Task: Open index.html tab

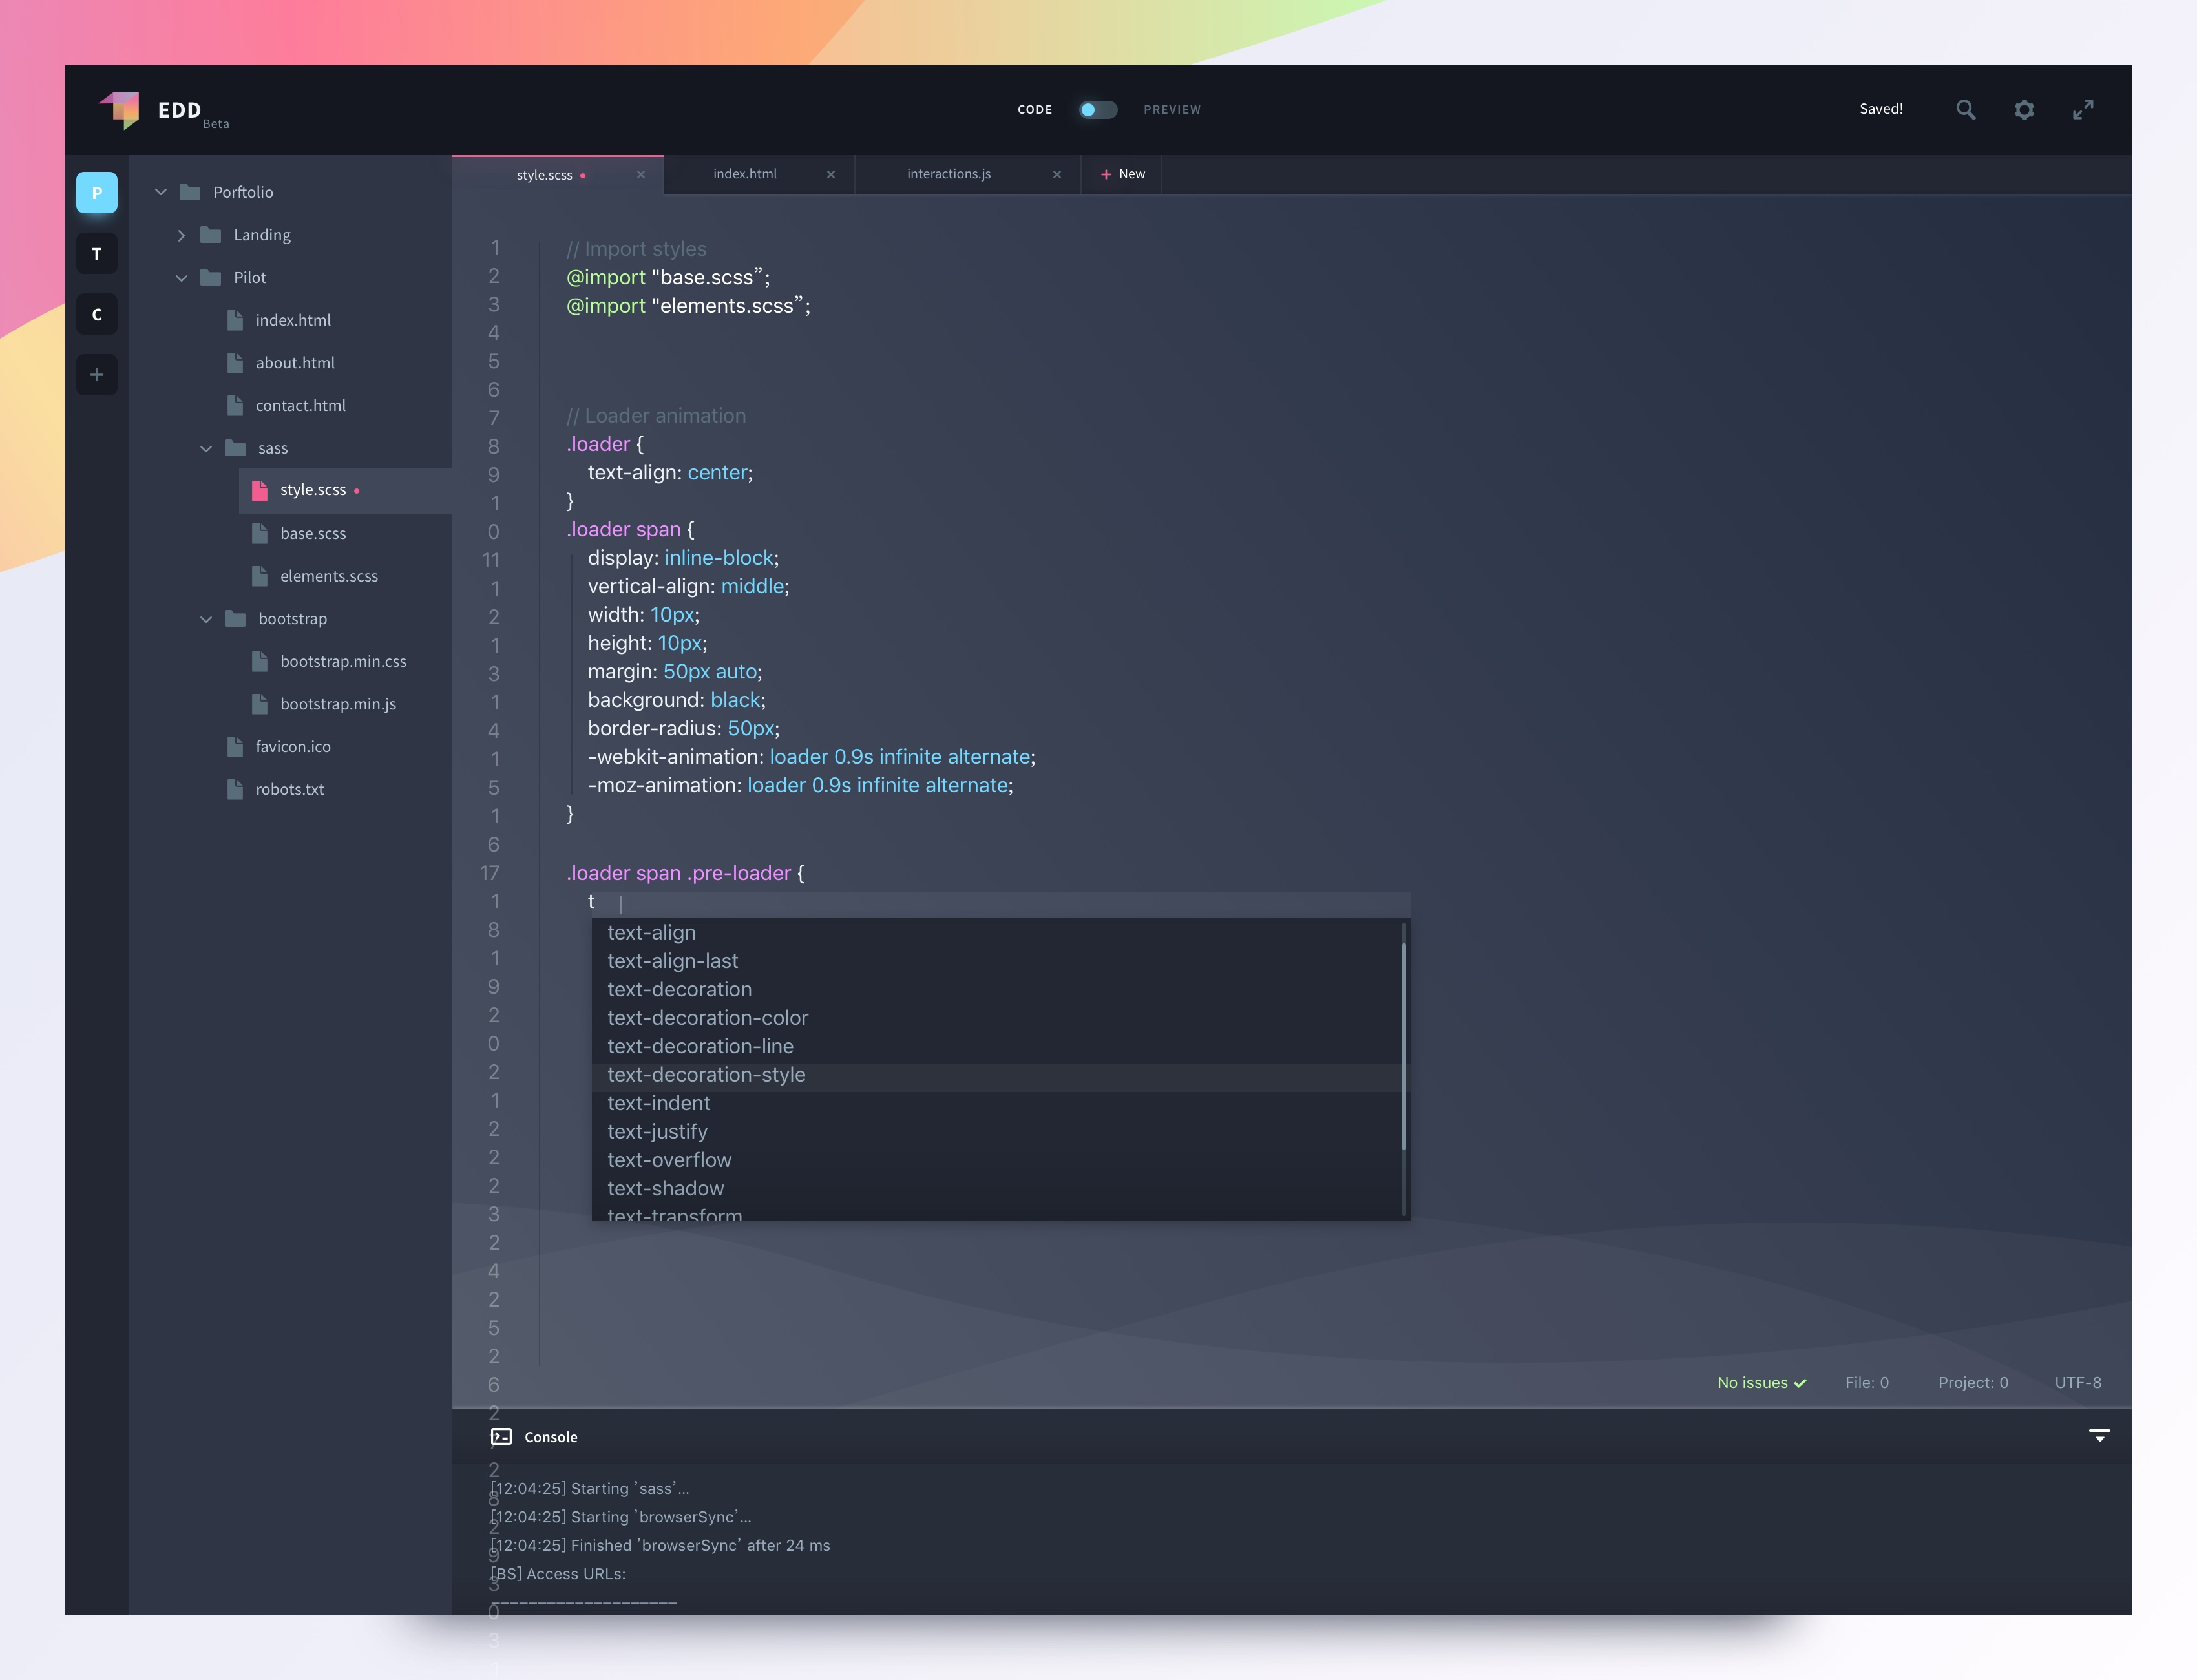Action: pos(744,173)
